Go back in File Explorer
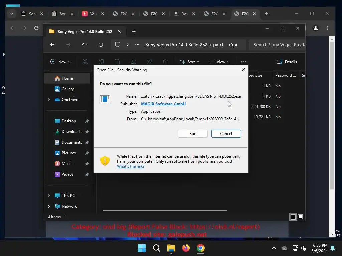This screenshot has height=256, width=342. [x=52, y=45]
